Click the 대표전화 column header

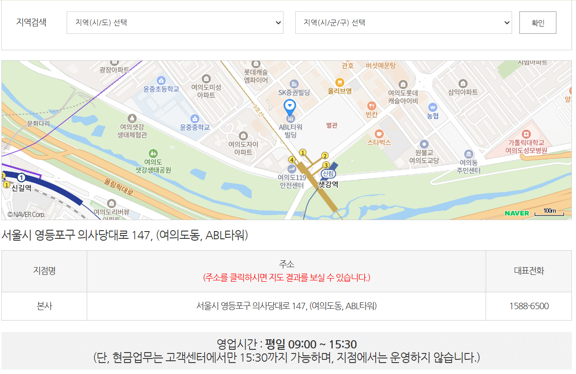pyautogui.click(x=529, y=271)
